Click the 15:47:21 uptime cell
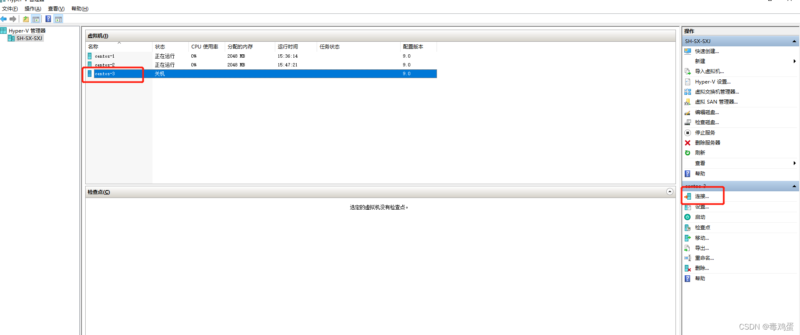Screen dimensions: 800x335 pyautogui.click(x=288, y=65)
